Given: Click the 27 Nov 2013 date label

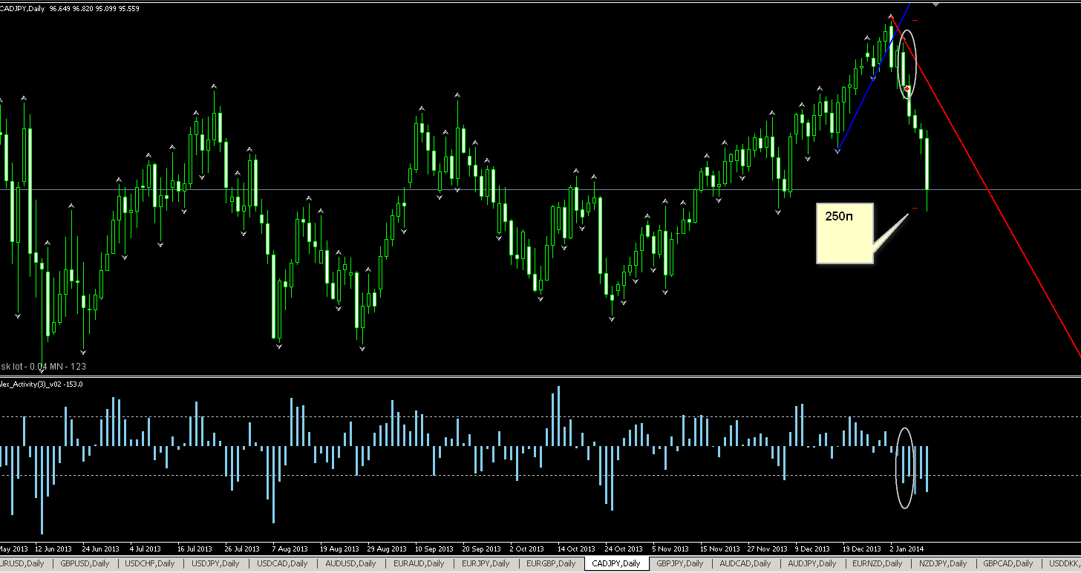Looking at the screenshot, I should click(767, 549).
